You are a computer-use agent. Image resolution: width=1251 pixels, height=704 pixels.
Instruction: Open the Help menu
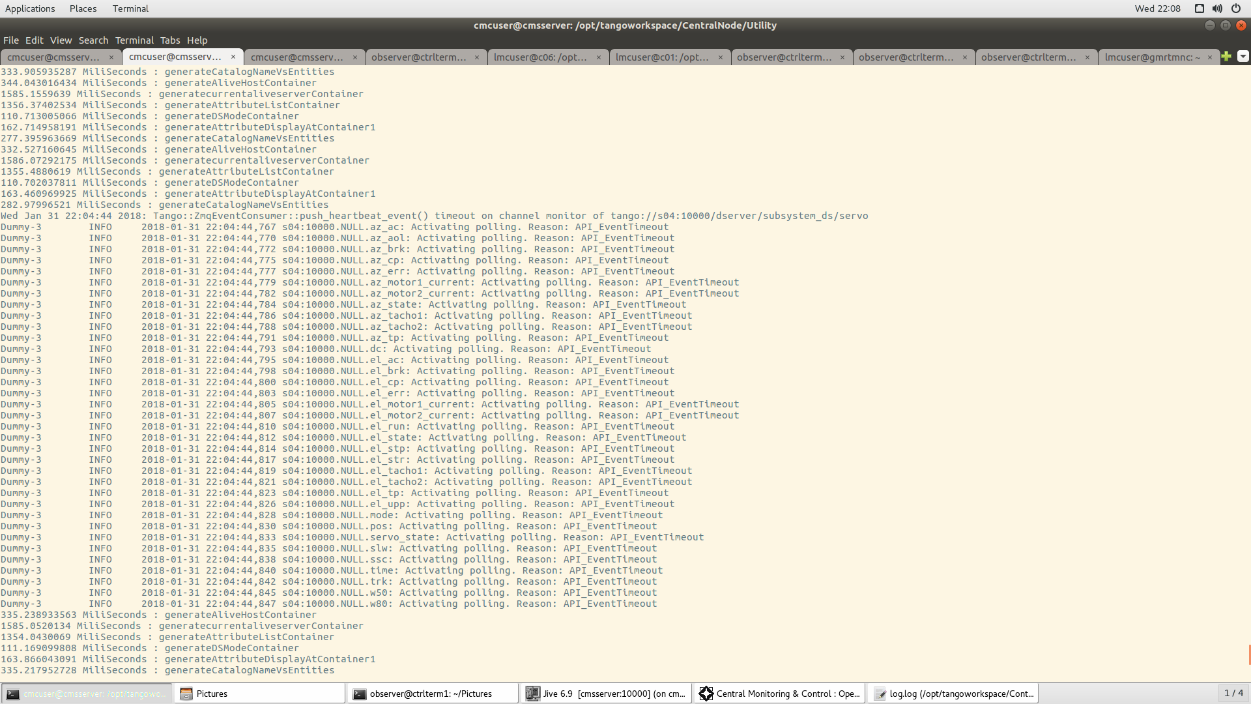[x=197, y=40]
